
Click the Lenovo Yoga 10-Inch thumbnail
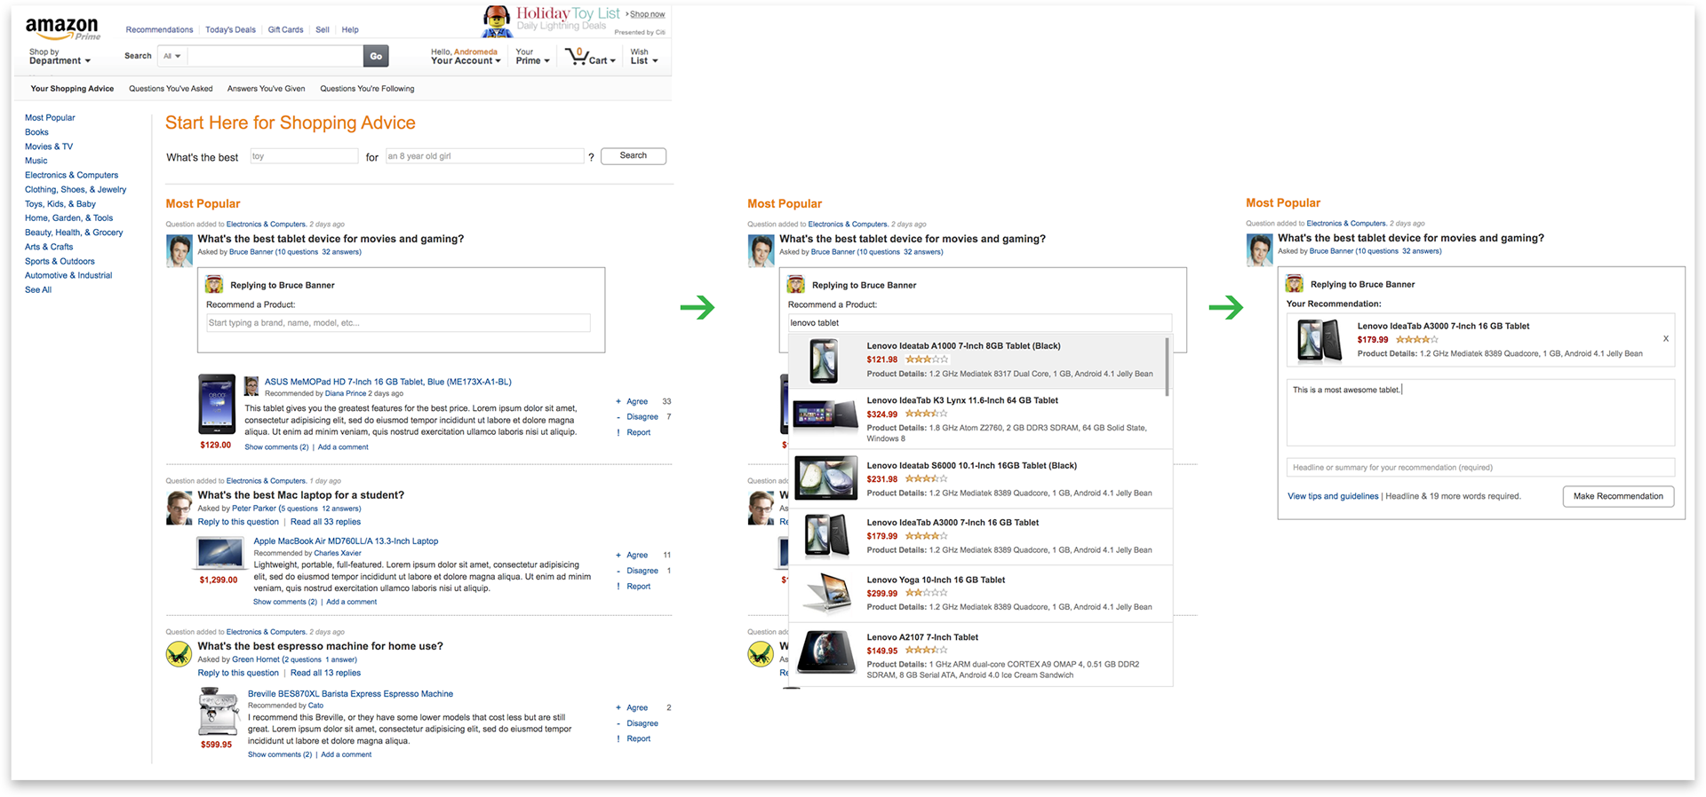[828, 594]
